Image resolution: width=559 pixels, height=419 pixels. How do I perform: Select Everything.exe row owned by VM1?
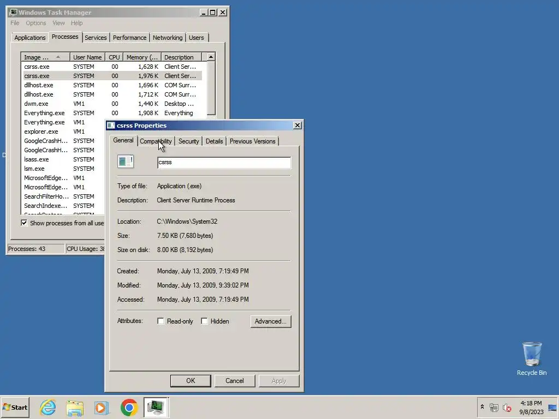pos(63,122)
